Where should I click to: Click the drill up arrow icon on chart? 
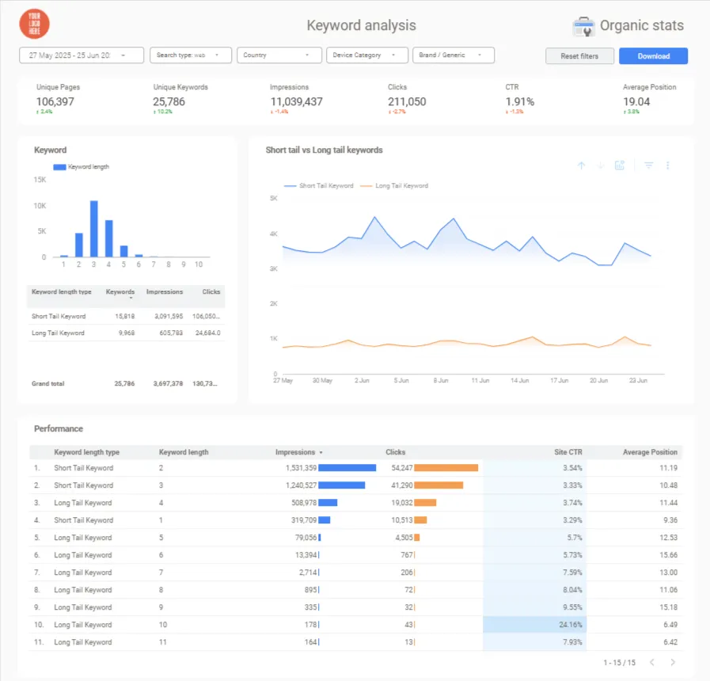pos(582,165)
